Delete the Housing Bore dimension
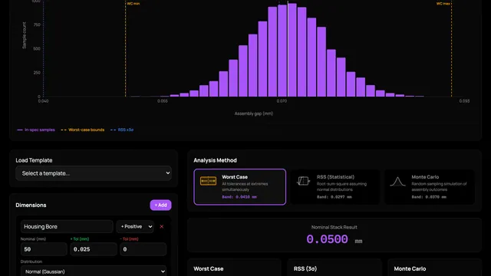Viewport: 491px width, 276px height. (x=162, y=227)
